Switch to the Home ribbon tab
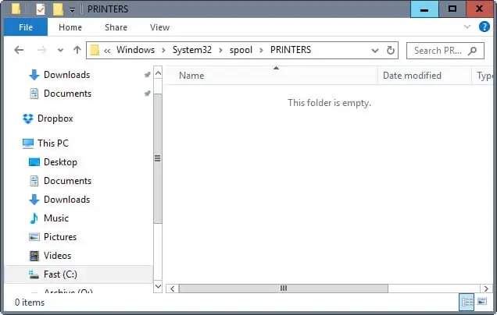 coord(70,27)
